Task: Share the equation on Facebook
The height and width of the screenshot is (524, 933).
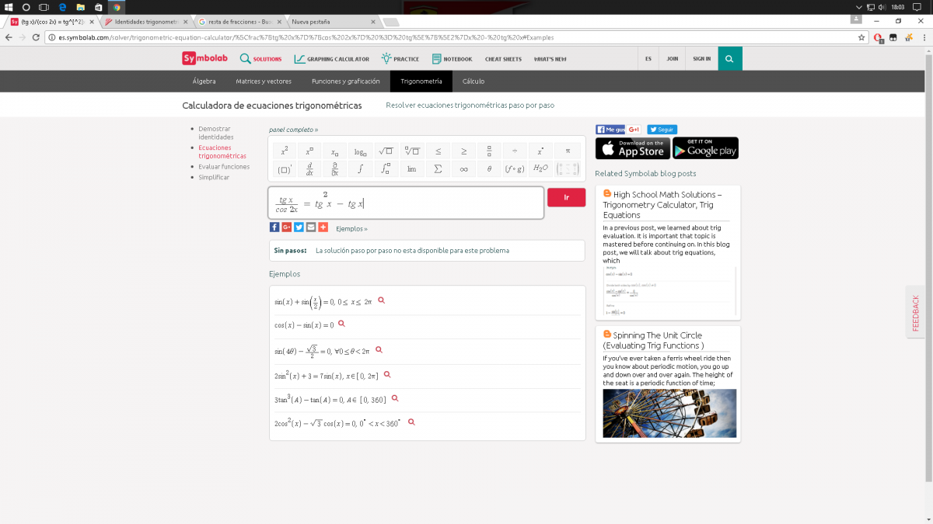Action: (274, 227)
